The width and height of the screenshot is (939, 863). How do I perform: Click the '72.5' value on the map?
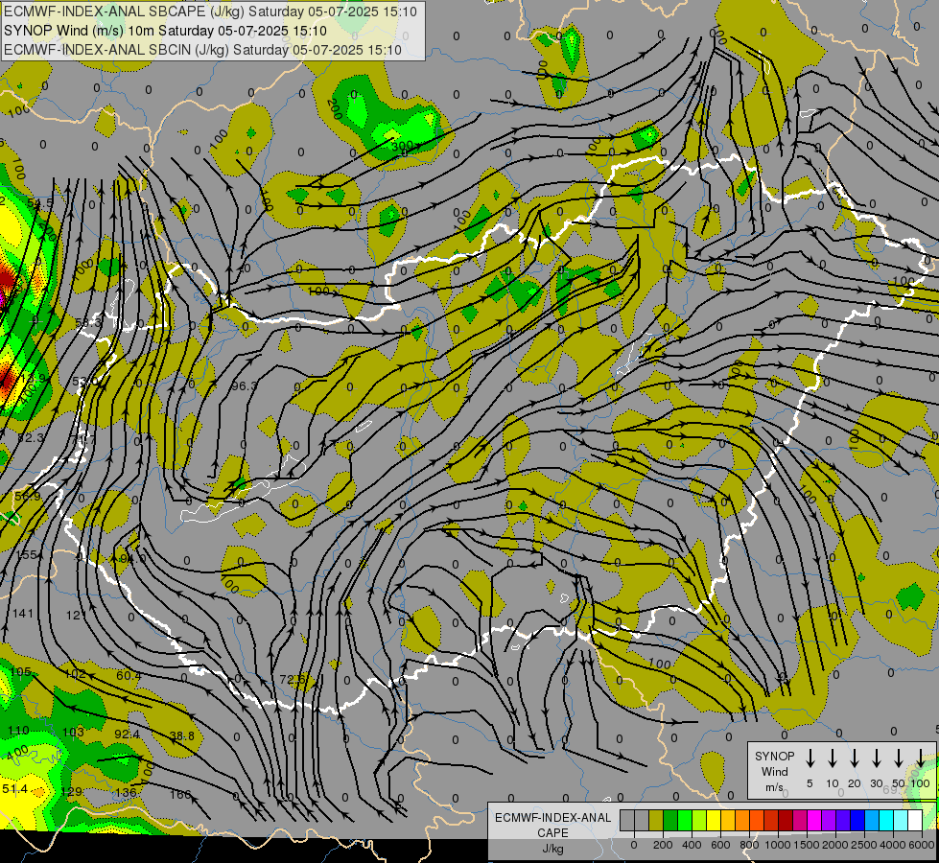(293, 679)
